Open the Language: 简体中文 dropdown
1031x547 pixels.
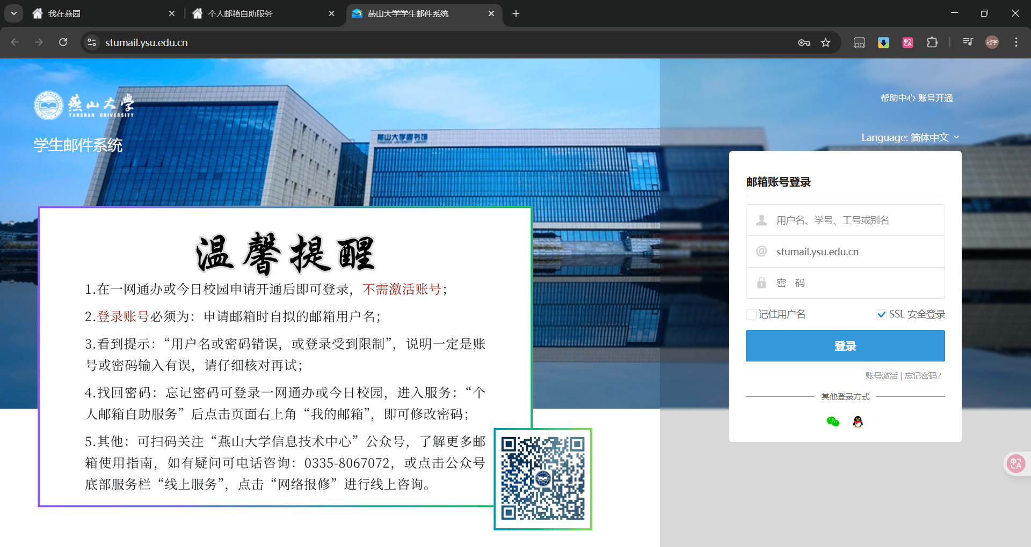click(x=910, y=137)
